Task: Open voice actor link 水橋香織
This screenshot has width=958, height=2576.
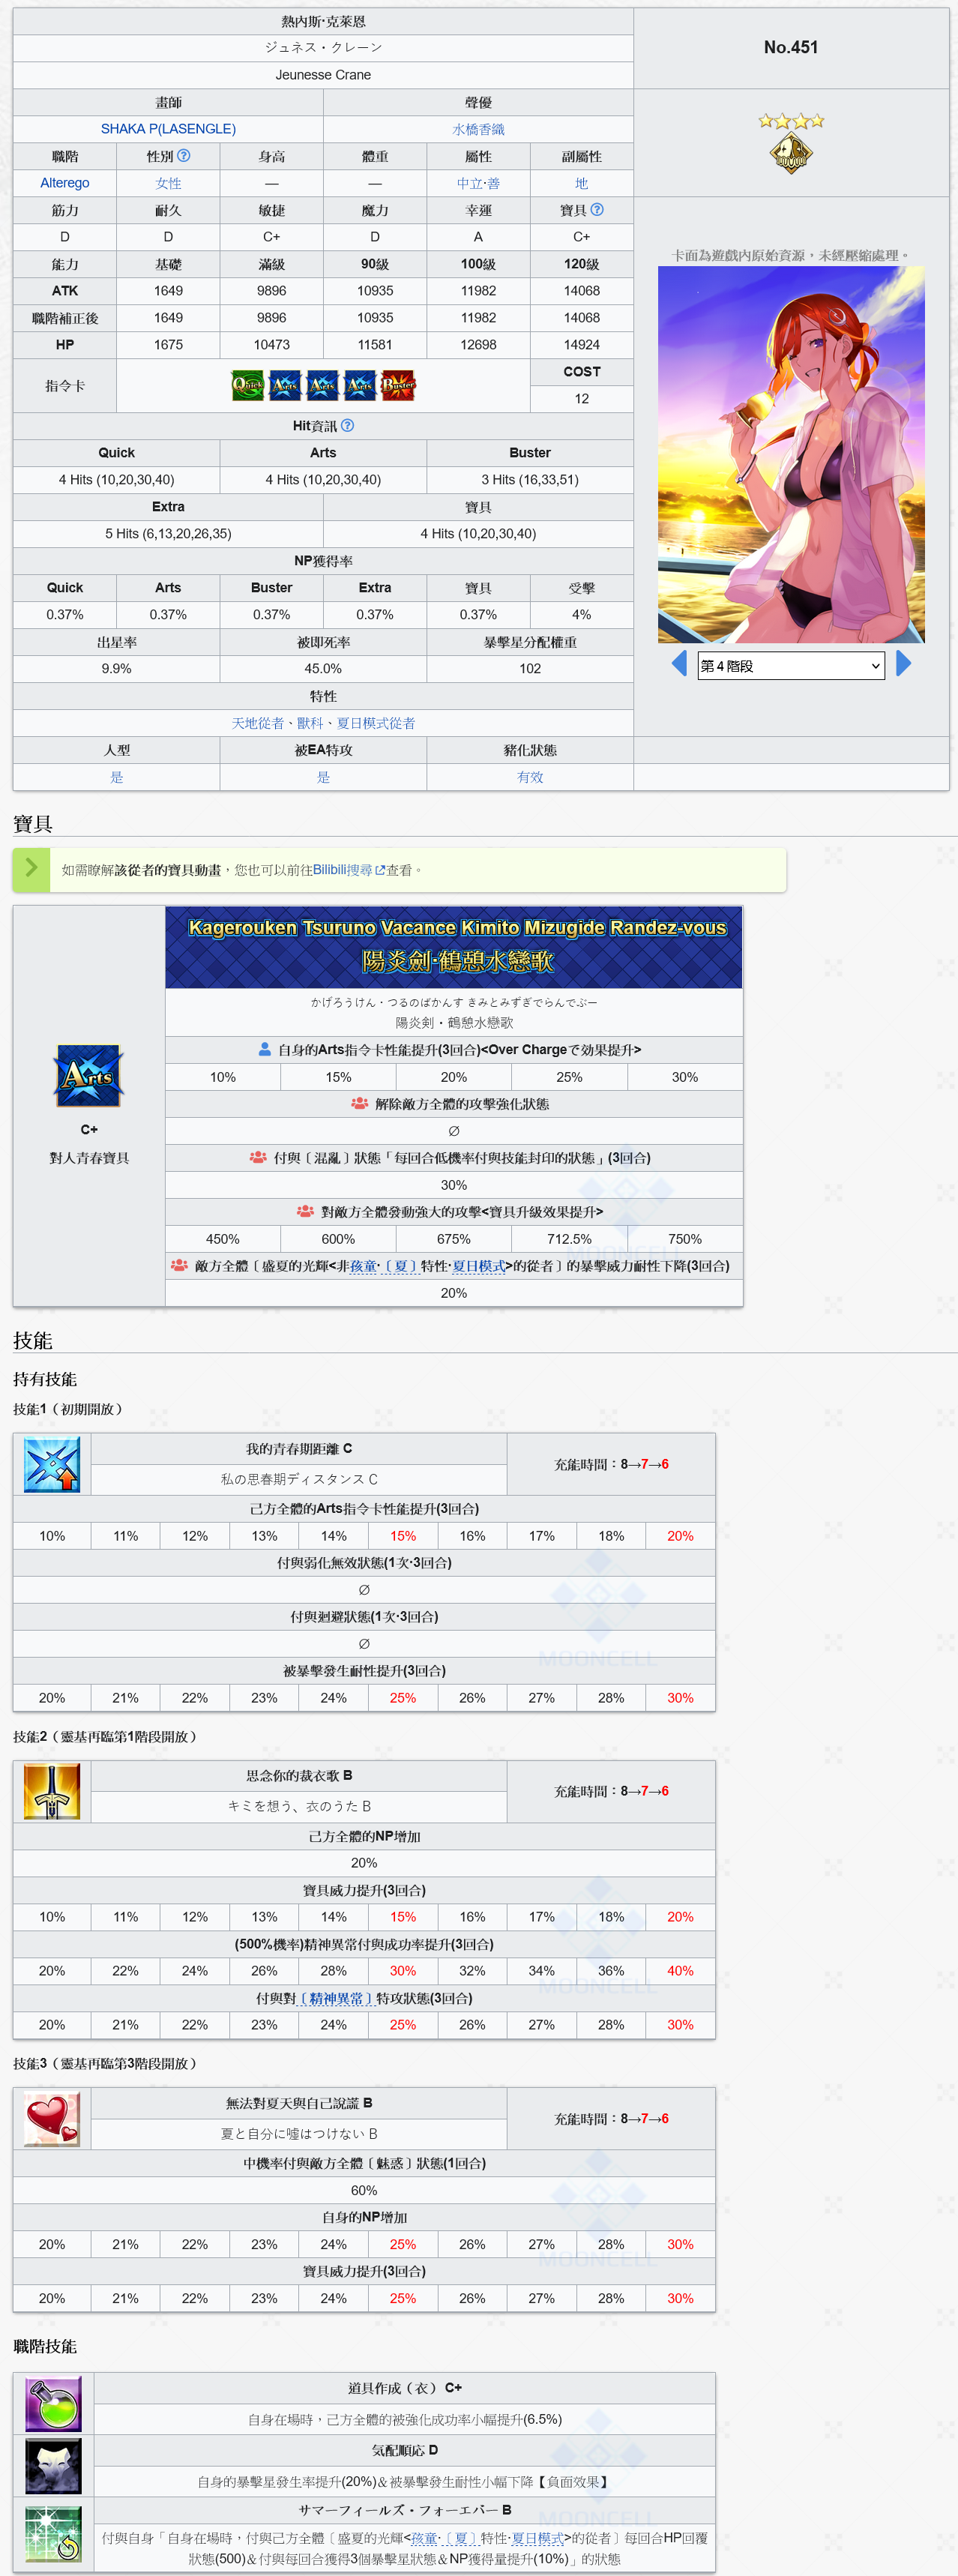Action: tap(478, 129)
